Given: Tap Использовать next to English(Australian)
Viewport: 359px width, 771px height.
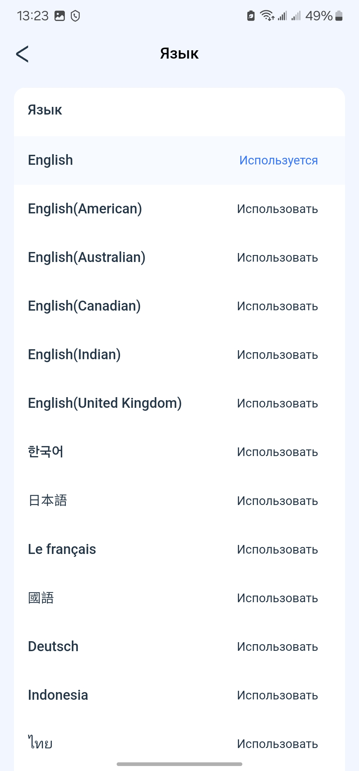Looking at the screenshot, I should [277, 258].
